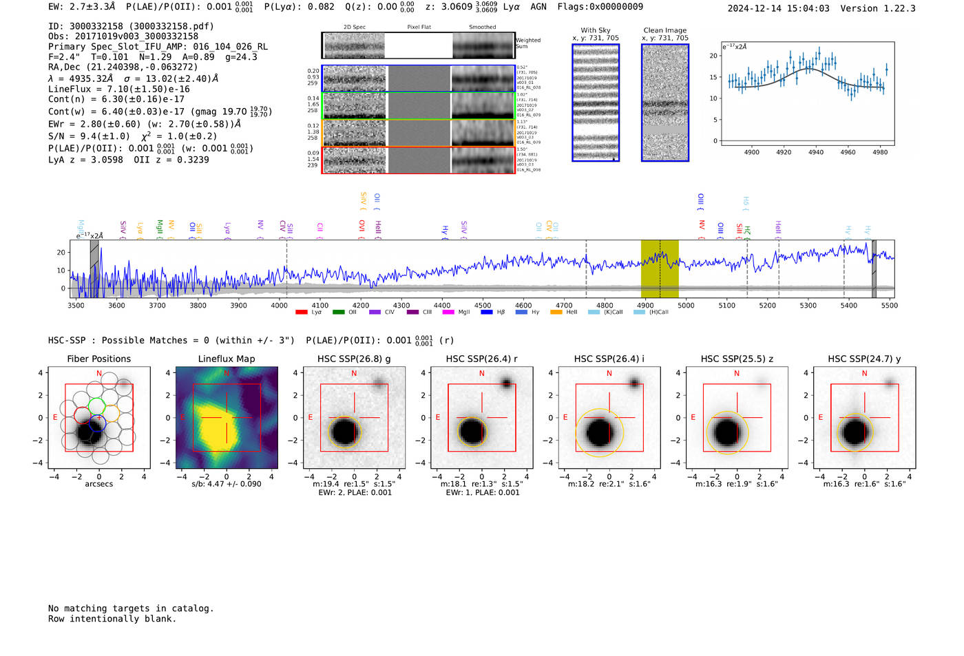Open the Lineflux Map image

pos(227,418)
